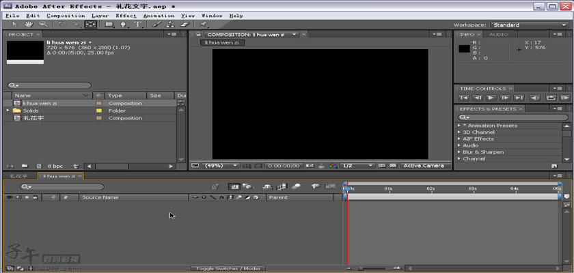Select the Brush tool
This screenshot has width=574, height=273.
[x=156, y=25]
